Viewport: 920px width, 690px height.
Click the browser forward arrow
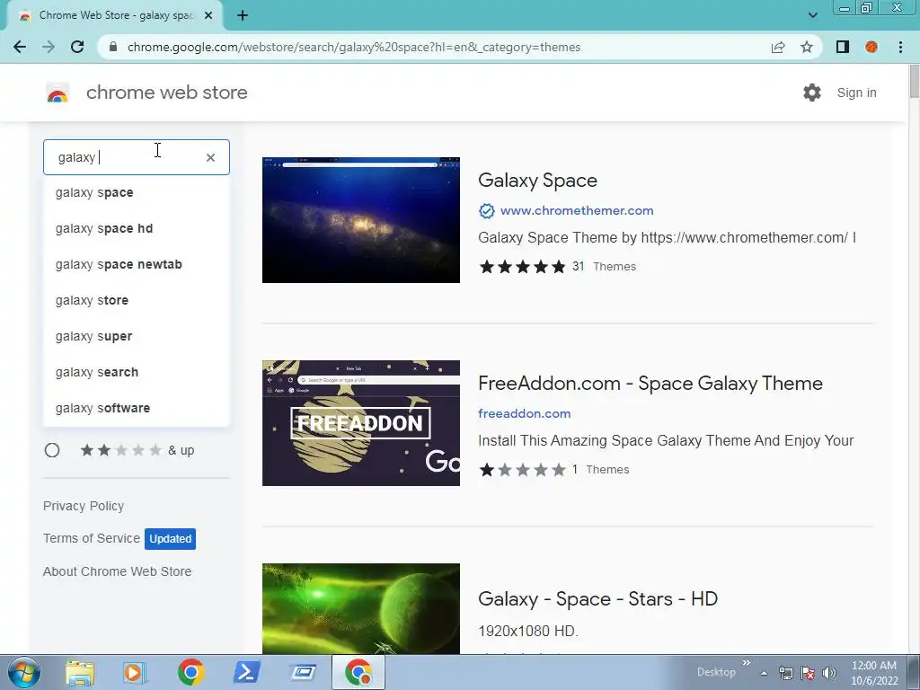coord(49,47)
